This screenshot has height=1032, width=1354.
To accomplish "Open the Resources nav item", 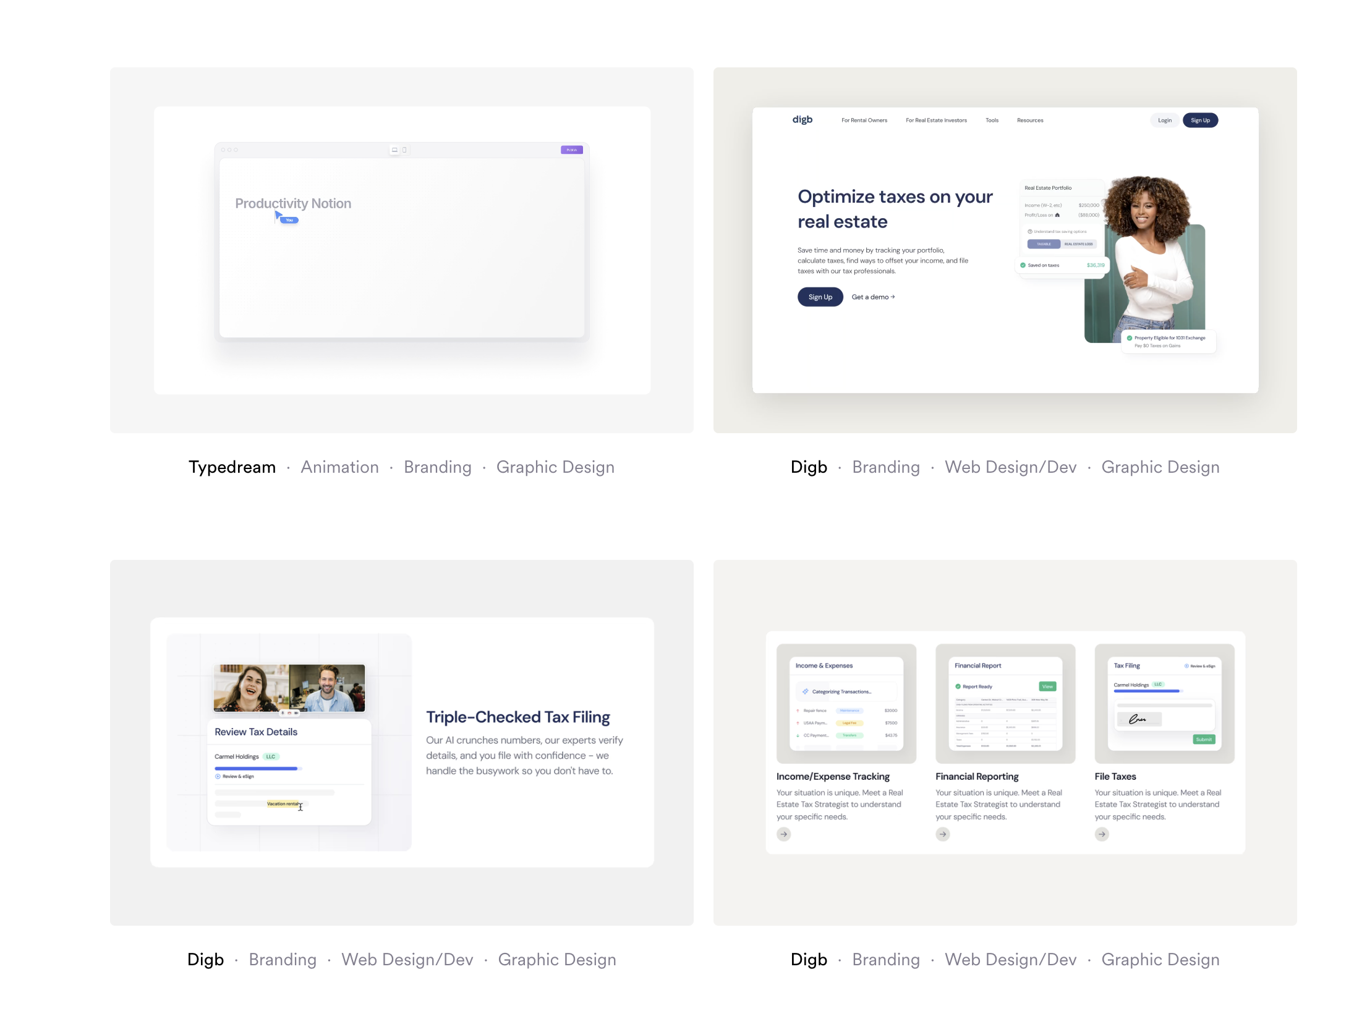I will (1029, 121).
